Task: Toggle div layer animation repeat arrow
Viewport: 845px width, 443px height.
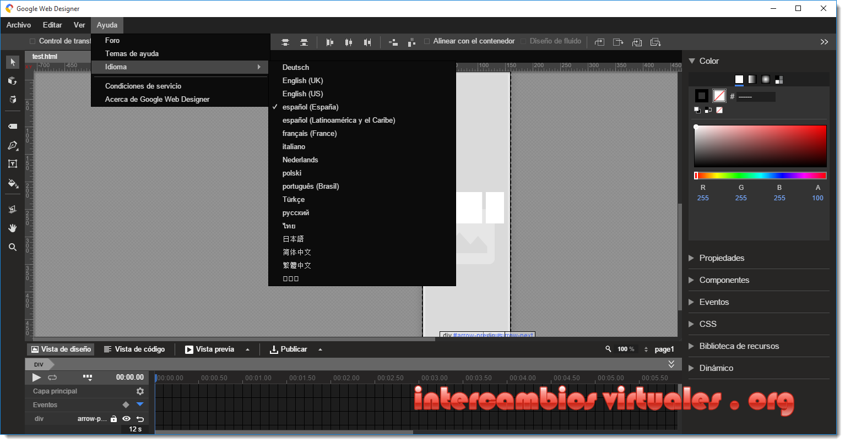Action: 140,419
